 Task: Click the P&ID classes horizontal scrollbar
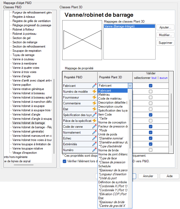pyautogui.click(x=24, y=165)
